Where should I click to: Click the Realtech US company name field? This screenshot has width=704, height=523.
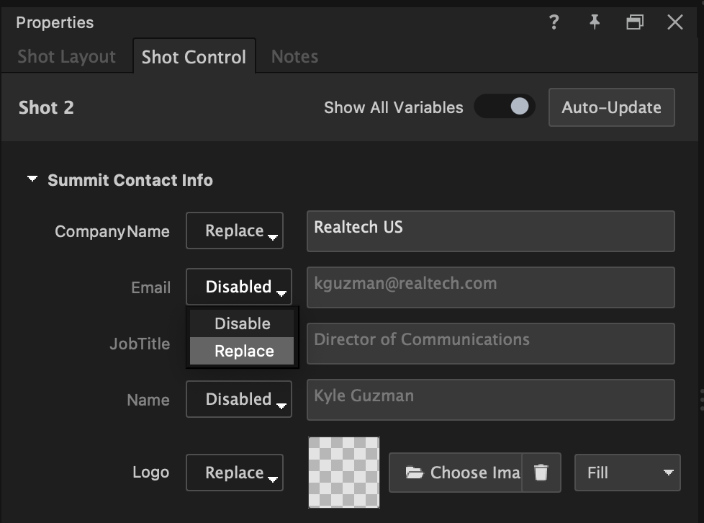click(490, 231)
